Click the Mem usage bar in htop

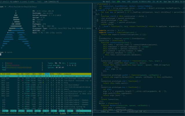point(23,67)
